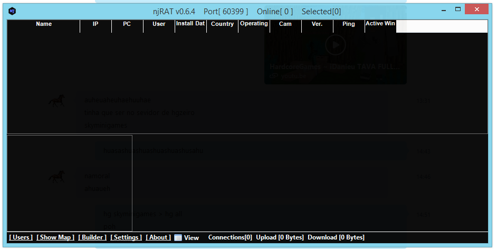Click the View label in status bar
The width and height of the screenshot is (497, 250).
tap(192, 238)
